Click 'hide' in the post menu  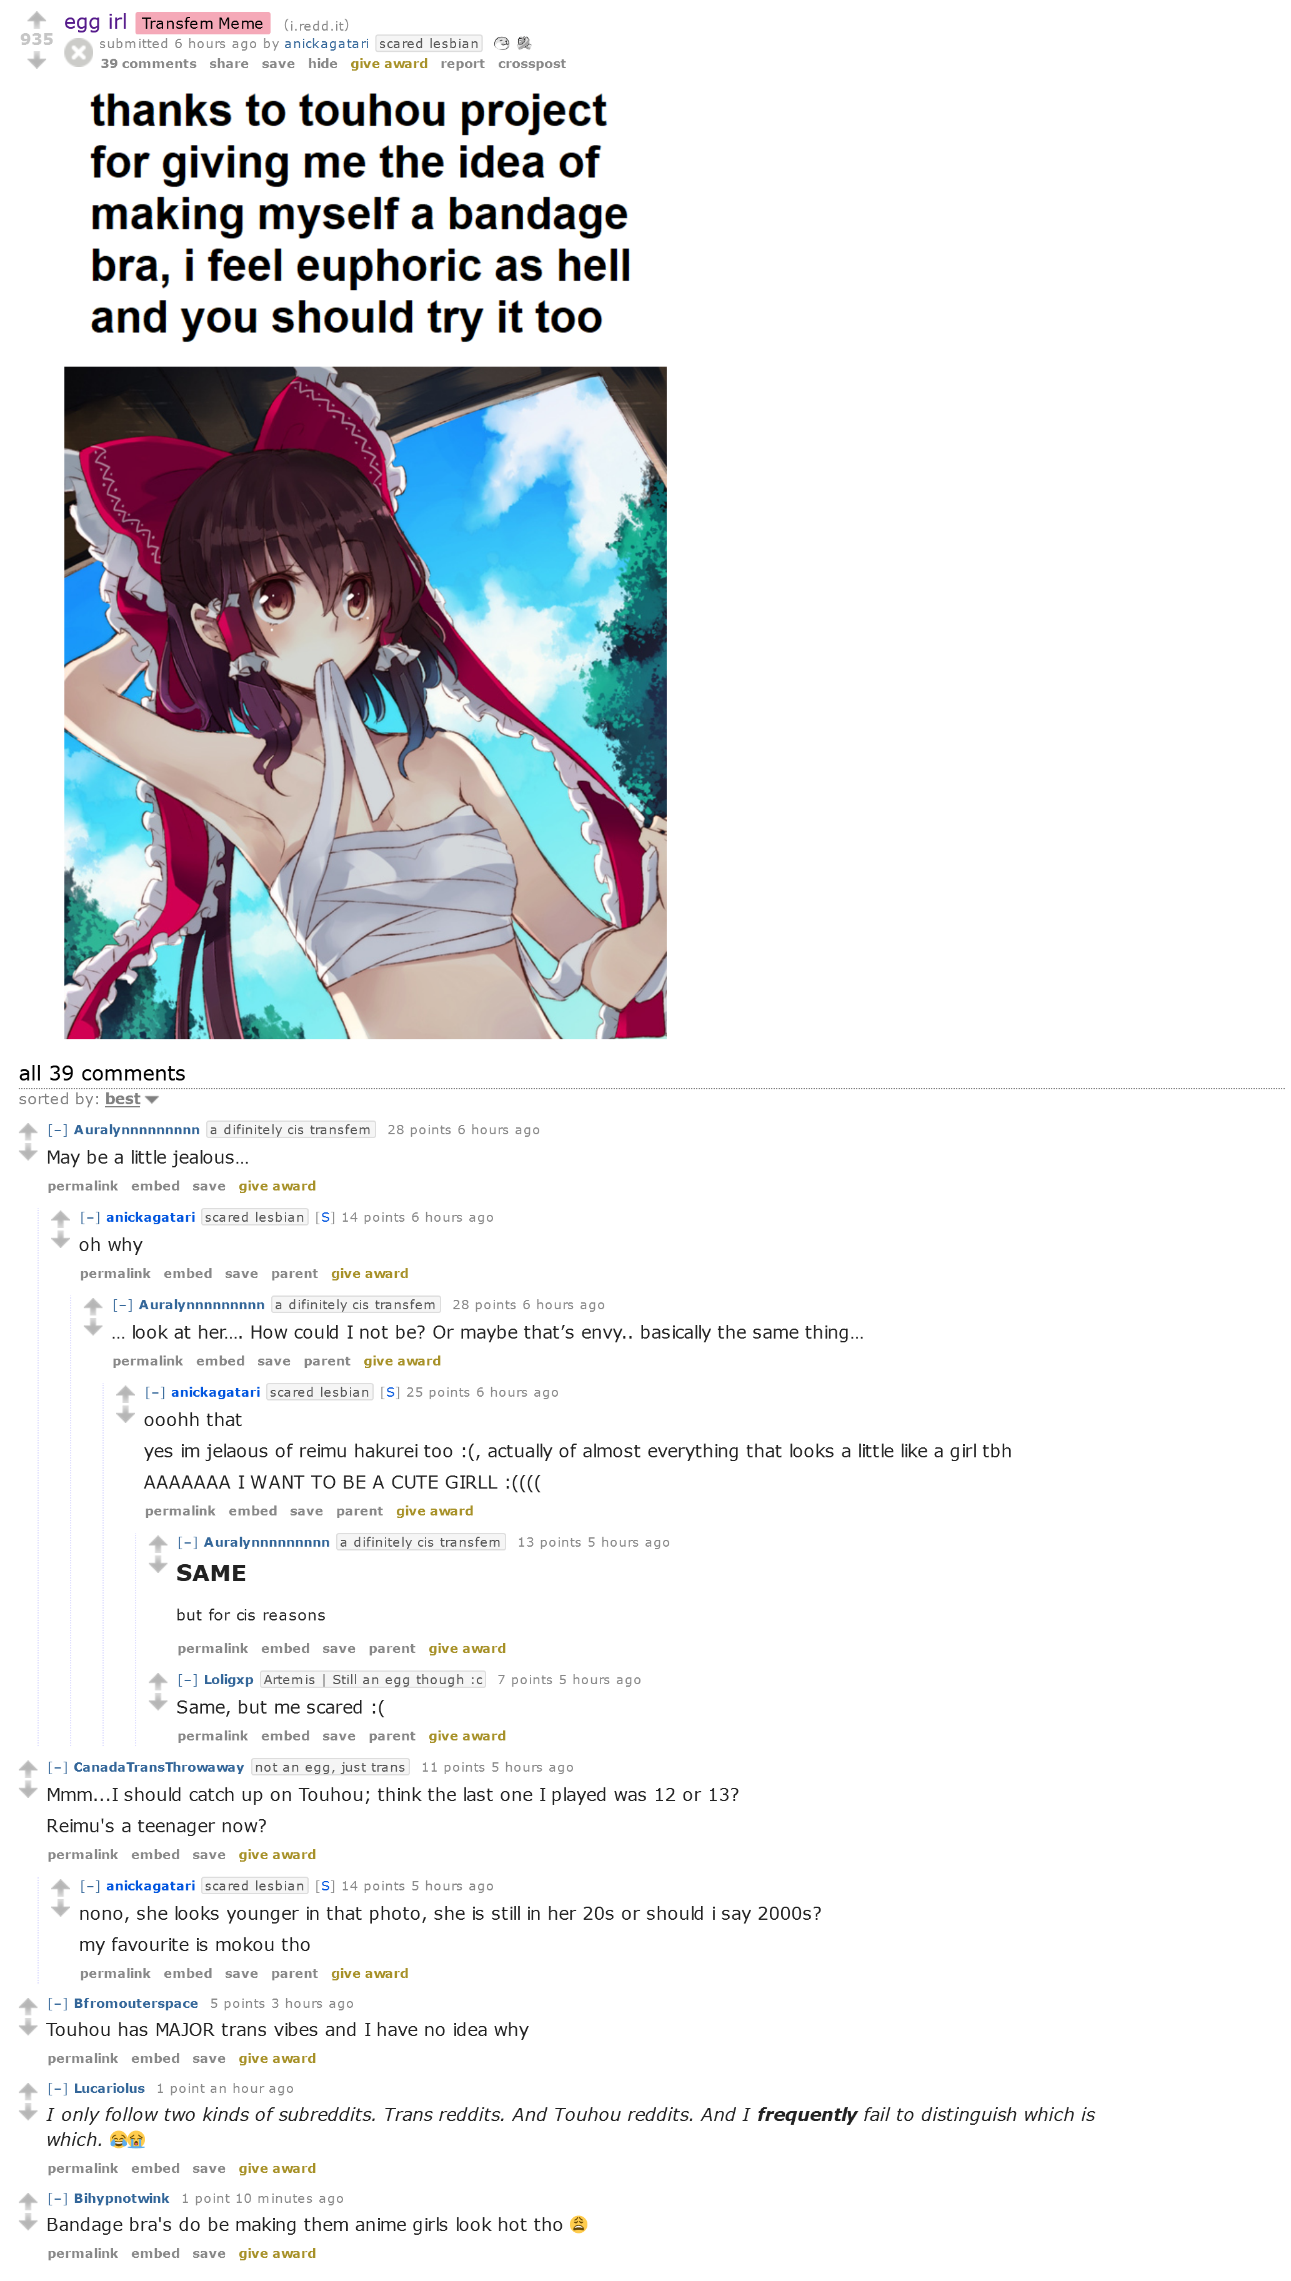pyautogui.click(x=322, y=64)
